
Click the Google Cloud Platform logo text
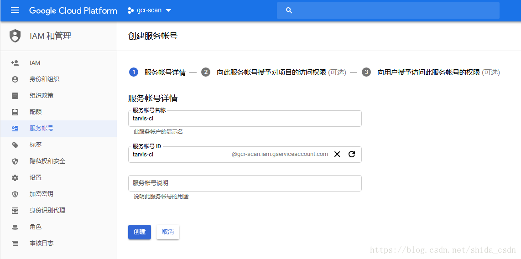coord(73,10)
